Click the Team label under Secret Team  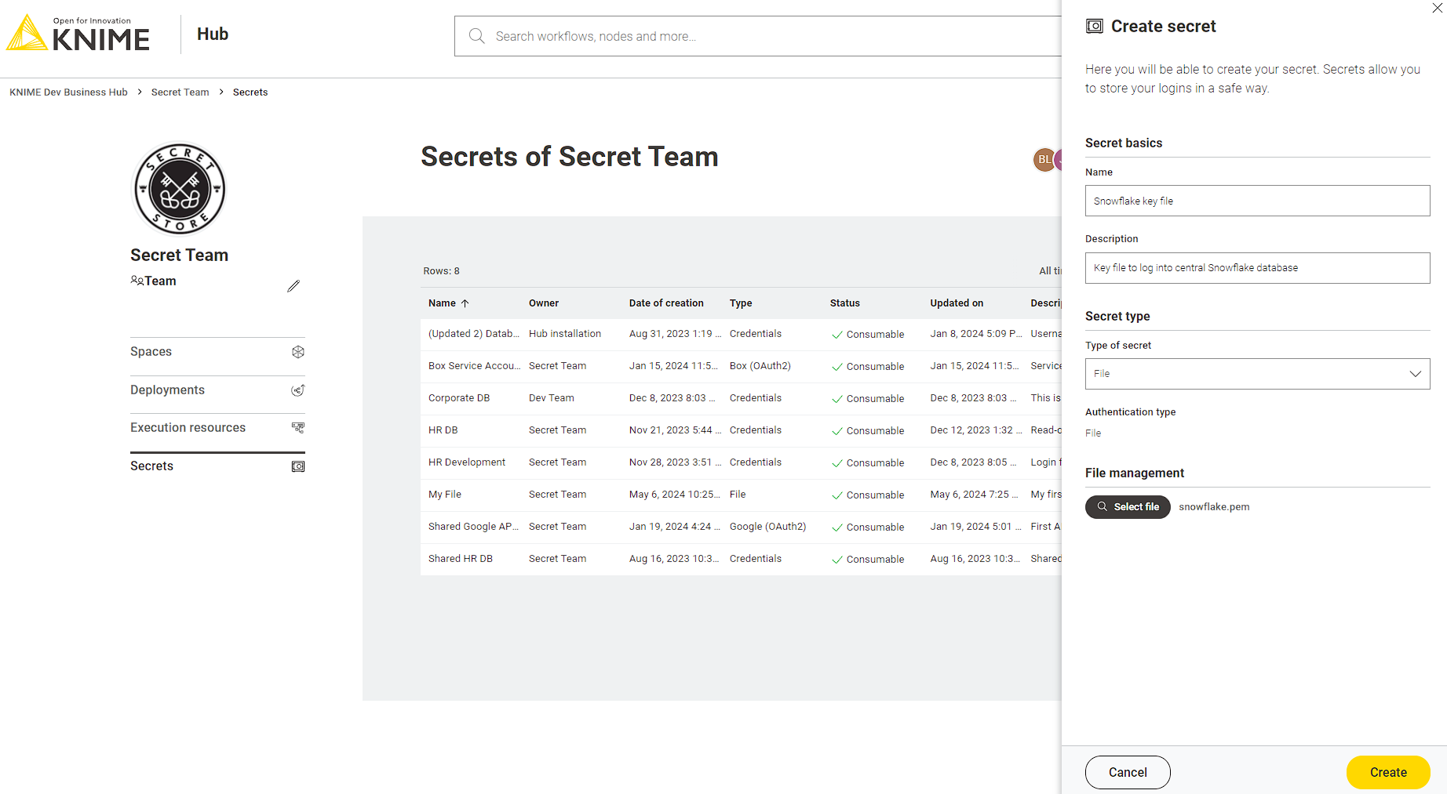[x=160, y=281]
